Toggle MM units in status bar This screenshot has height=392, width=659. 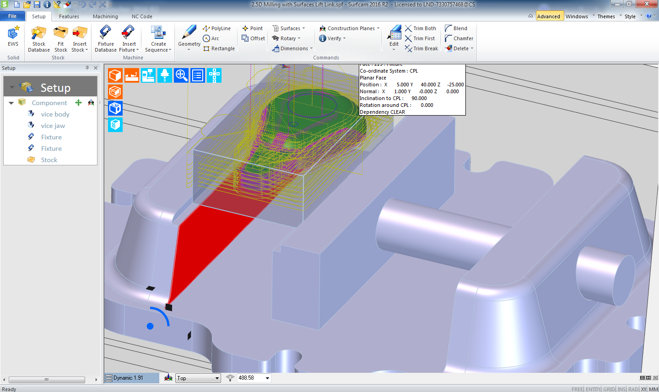[x=654, y=389]
